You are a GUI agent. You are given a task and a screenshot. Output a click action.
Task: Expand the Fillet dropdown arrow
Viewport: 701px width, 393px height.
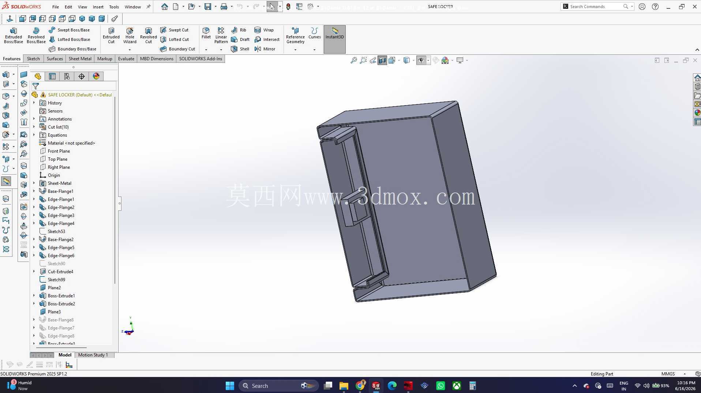point(206,50)
